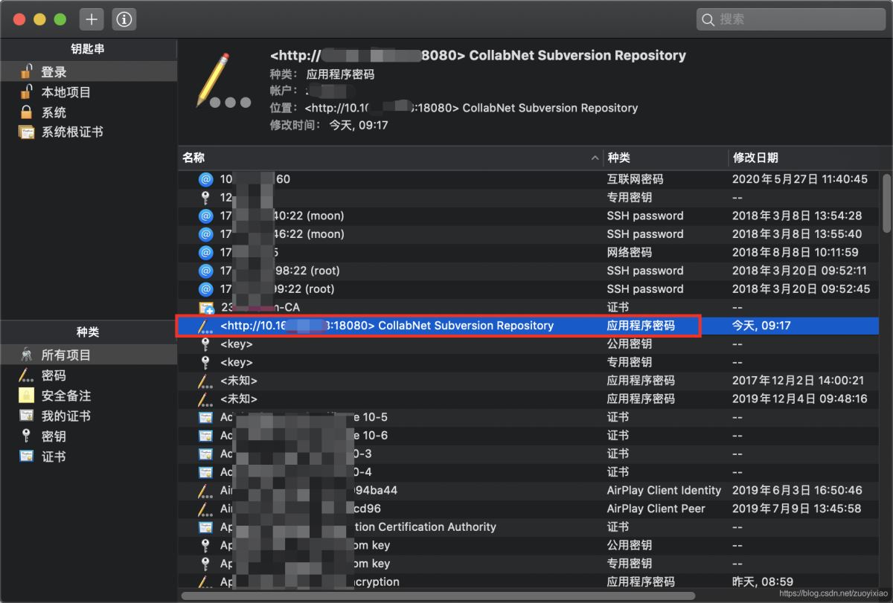
Task: Select the 网络密码 row dated 2018年8月8日
Action: click(x=529, y=252)
